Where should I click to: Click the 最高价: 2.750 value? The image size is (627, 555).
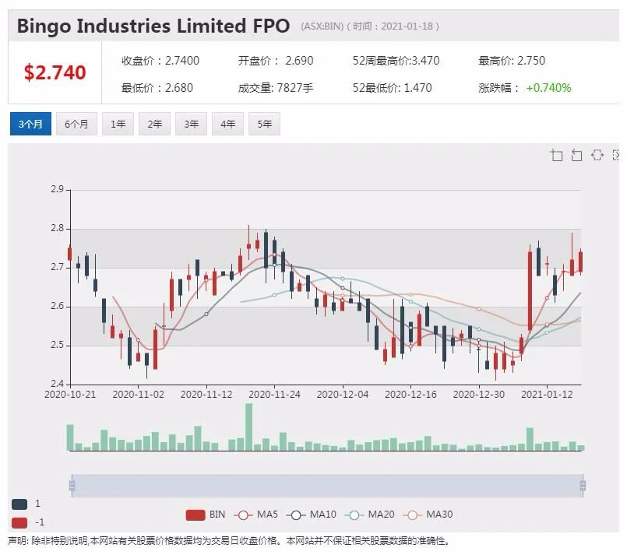pos(512,61)
